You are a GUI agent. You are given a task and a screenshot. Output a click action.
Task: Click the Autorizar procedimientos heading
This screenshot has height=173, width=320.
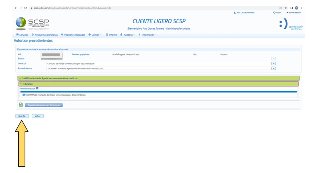(x=33, y=41)
